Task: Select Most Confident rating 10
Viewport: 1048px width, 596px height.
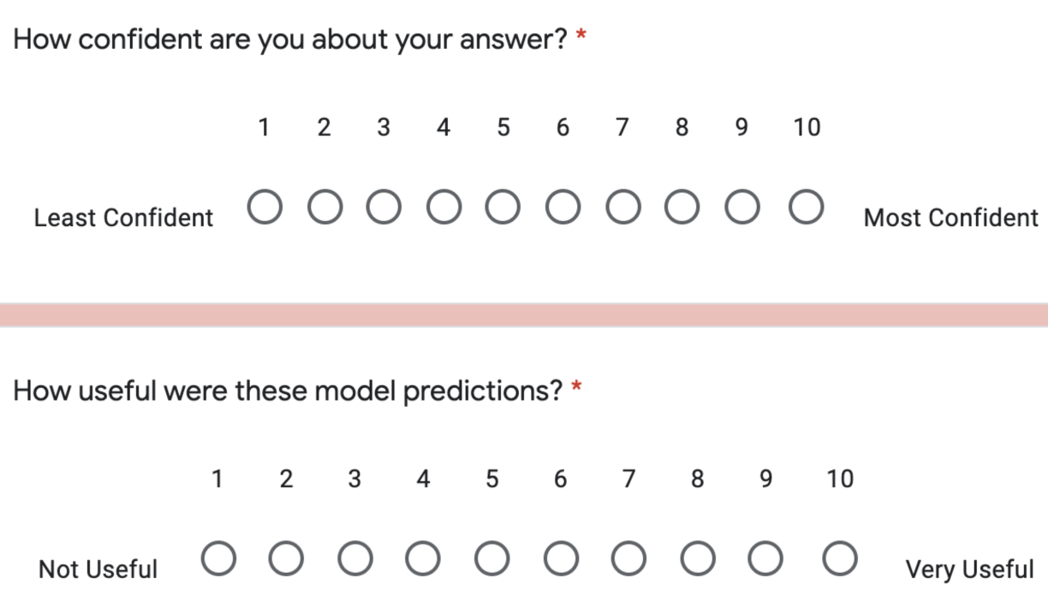Action: (x=807, y=208)
